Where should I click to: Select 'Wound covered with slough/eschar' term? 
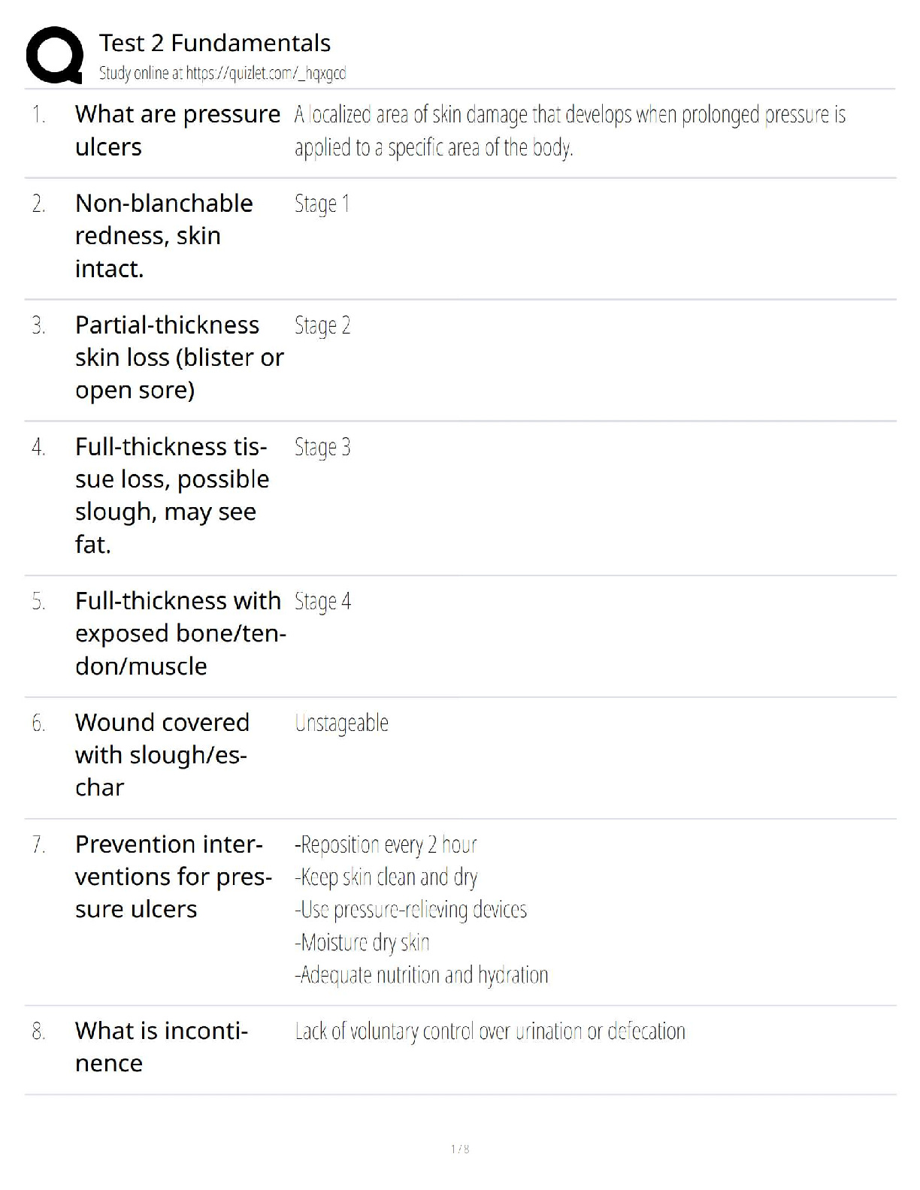coord(162,755)
